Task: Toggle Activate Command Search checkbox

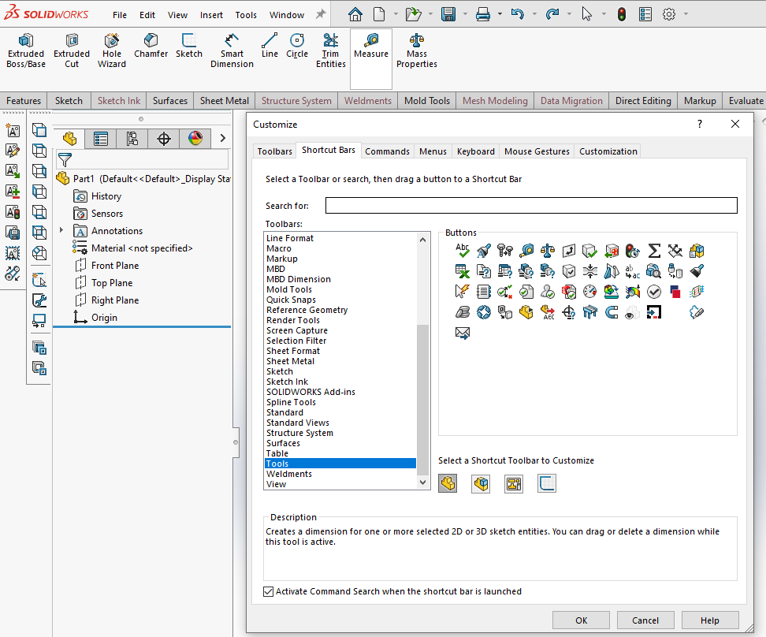Action: (269, 591)
